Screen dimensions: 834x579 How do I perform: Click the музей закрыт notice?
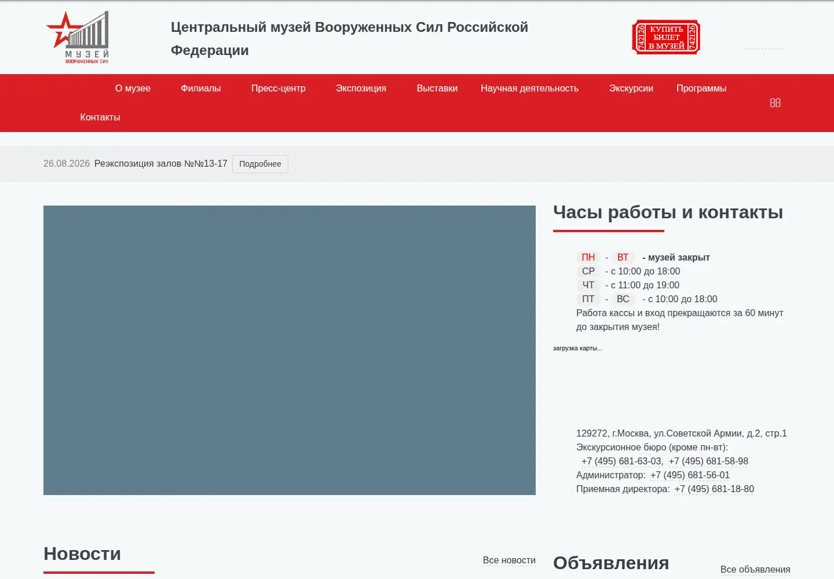tap(676, 258)
